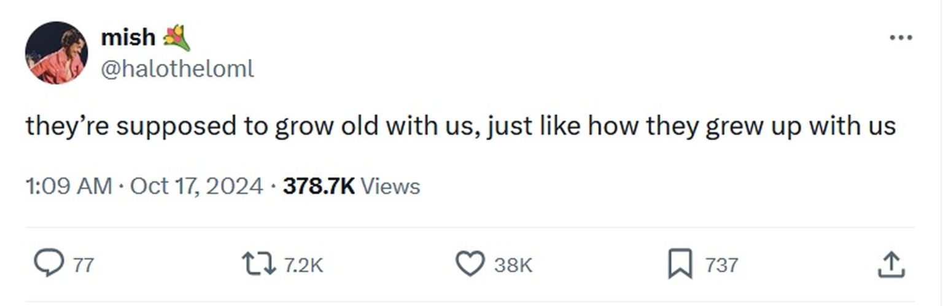Screen dimensions: 943x306
Task: Open mish's profile picture avatar
Action: pos(56,53)
